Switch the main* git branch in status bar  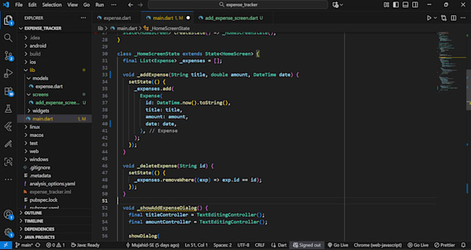pyautogui.click(x=24, y=245)
